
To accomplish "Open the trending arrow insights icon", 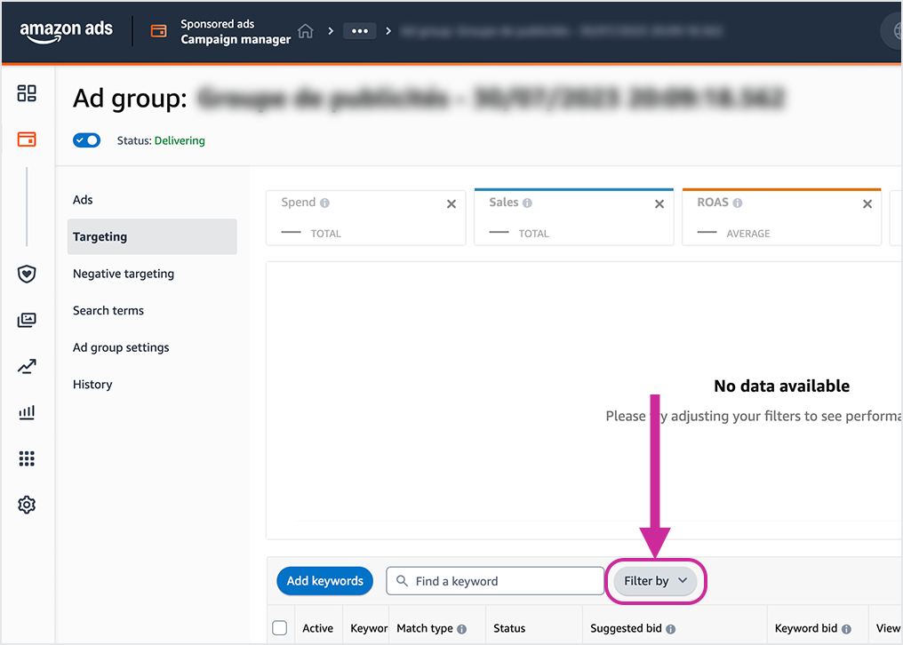I will [27, 366].
